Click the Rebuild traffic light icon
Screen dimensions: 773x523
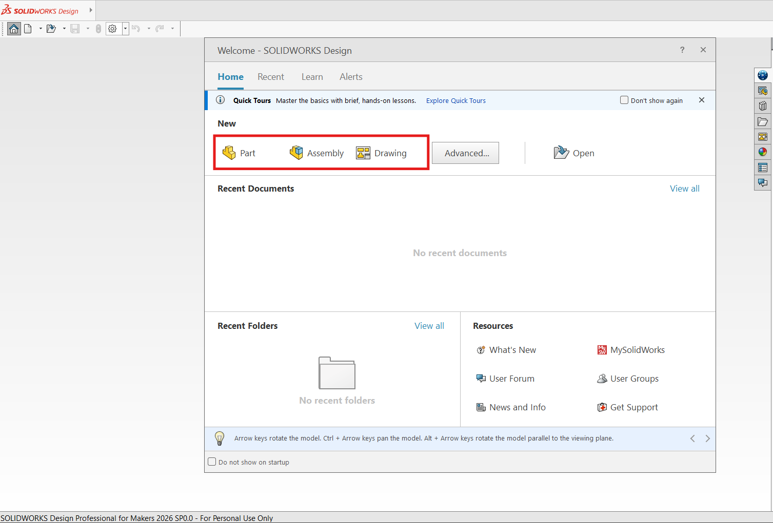[x=98, y=29]
